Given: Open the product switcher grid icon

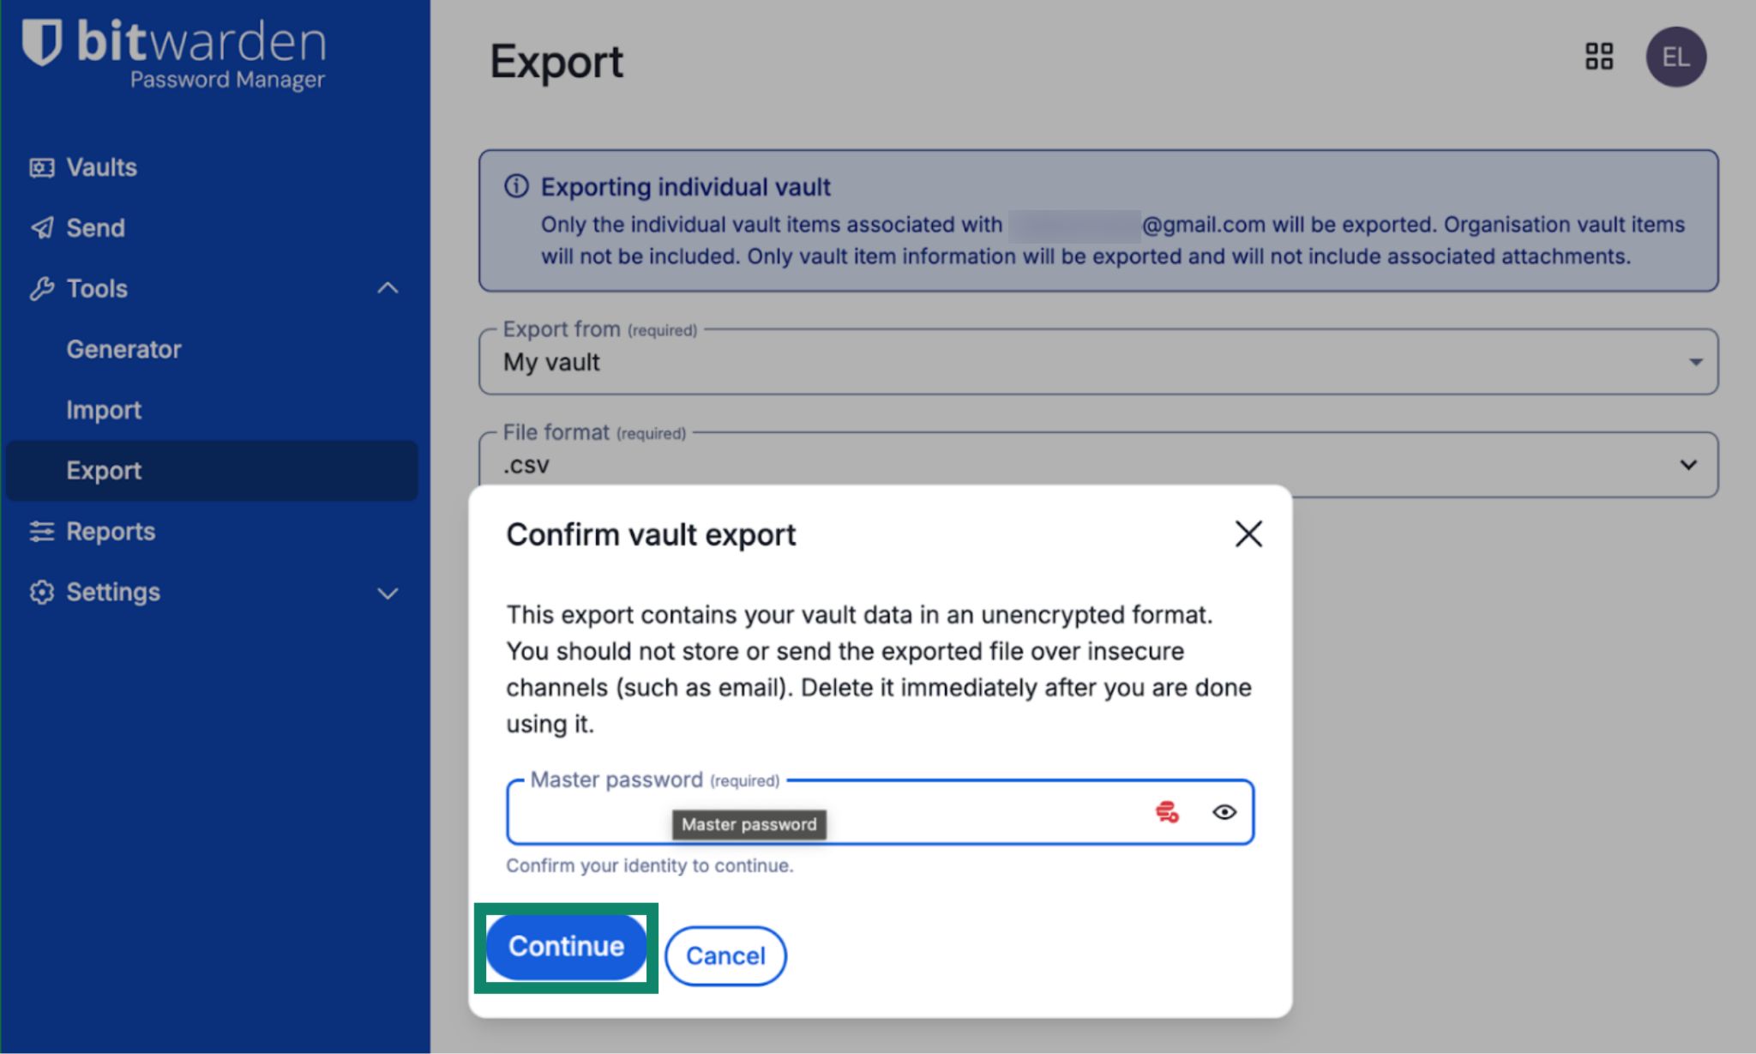Looking at the screenshot, I should pyautogui.click(x=1598, y=57).
